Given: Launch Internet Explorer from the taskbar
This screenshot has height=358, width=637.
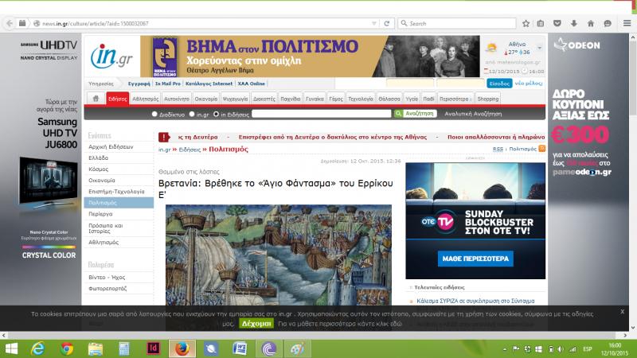Looking at the screenshot, I should point(37,348).
